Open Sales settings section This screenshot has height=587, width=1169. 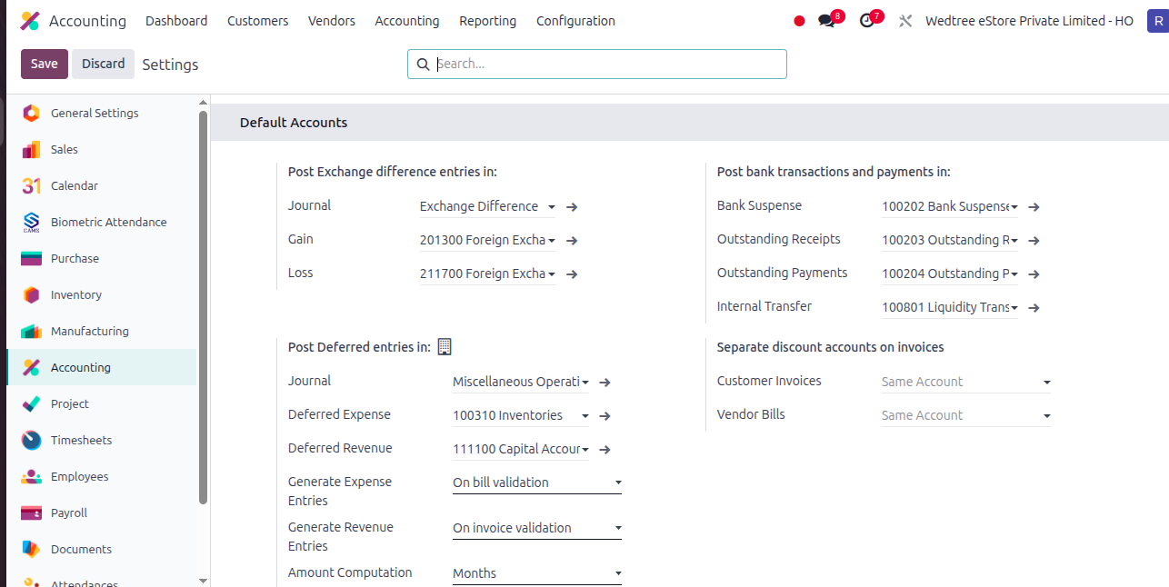tap(102, 149)
